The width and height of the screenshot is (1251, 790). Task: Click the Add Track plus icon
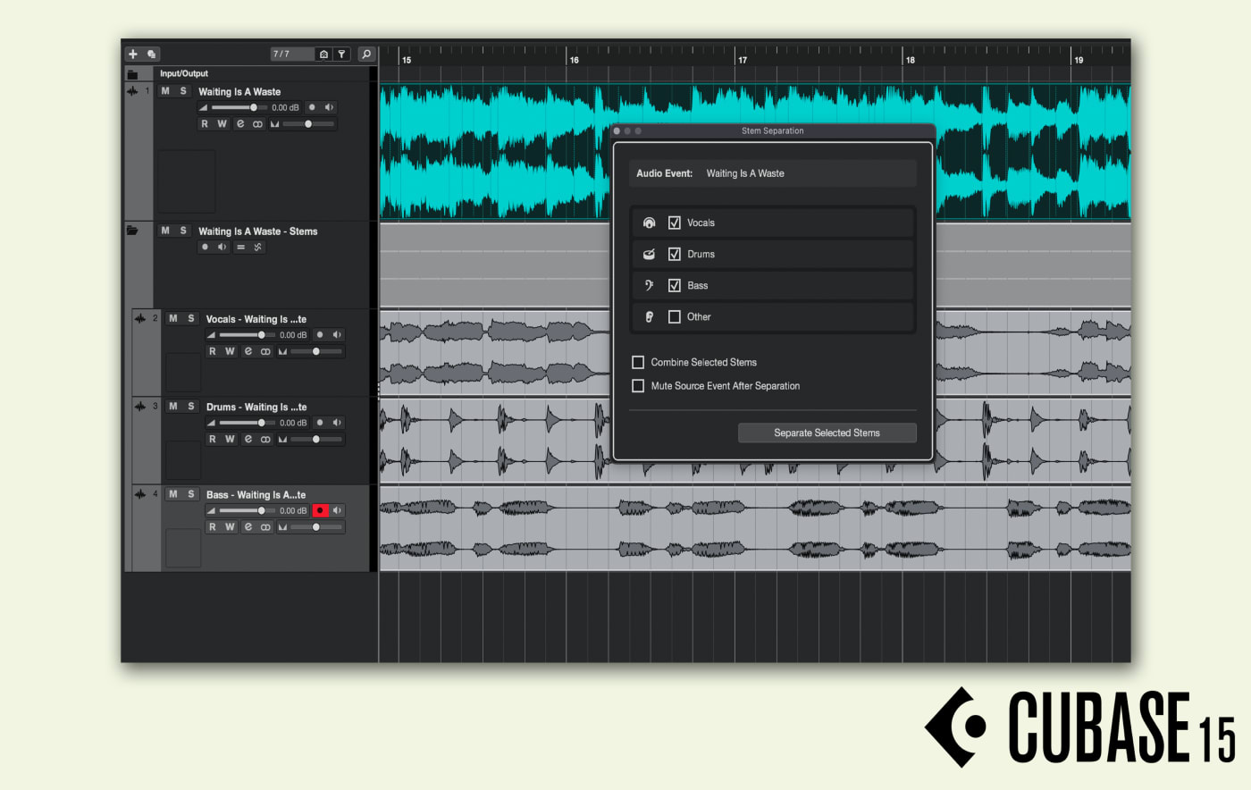133,55
